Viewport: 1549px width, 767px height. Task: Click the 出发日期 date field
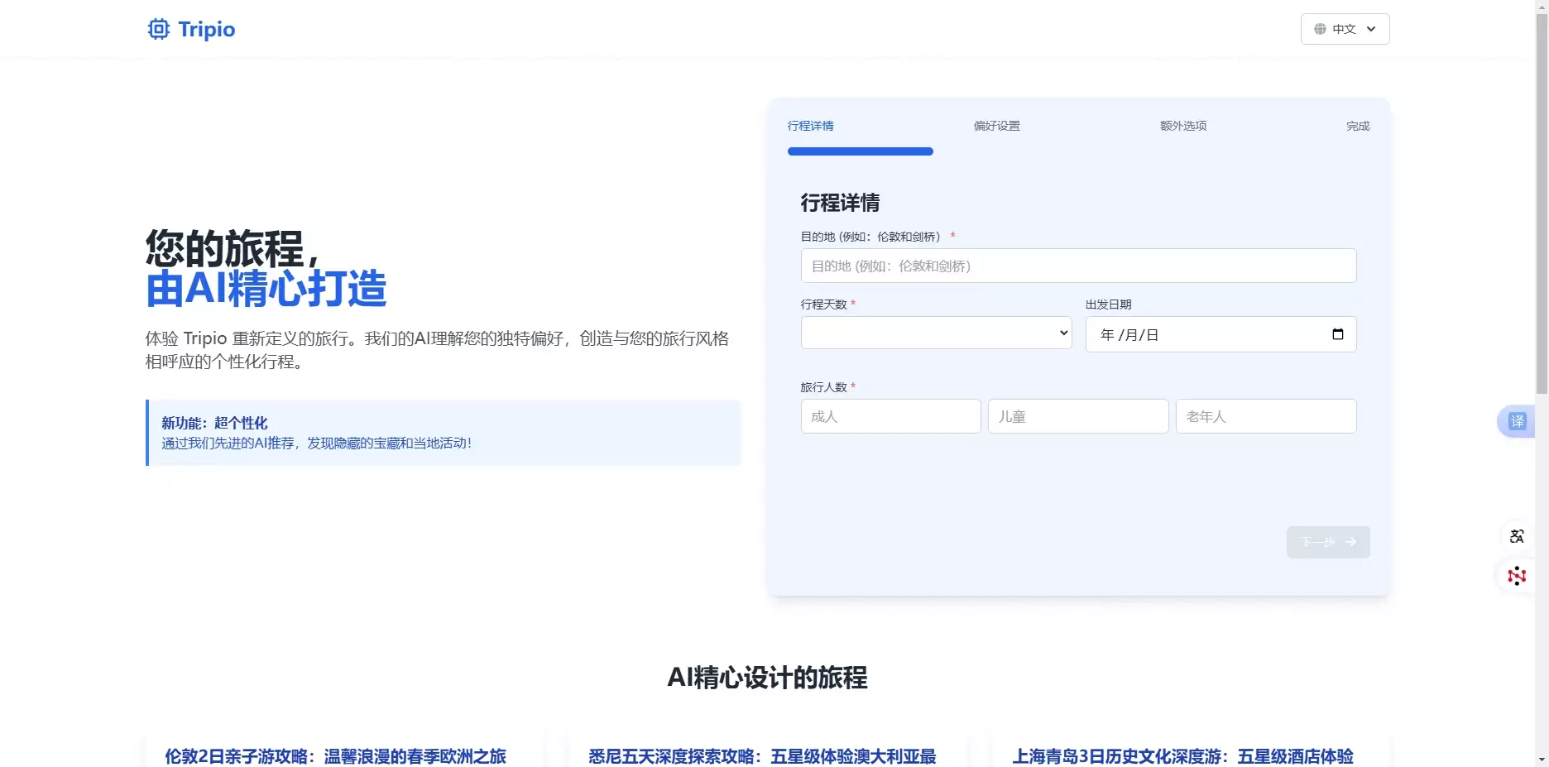1220,334
